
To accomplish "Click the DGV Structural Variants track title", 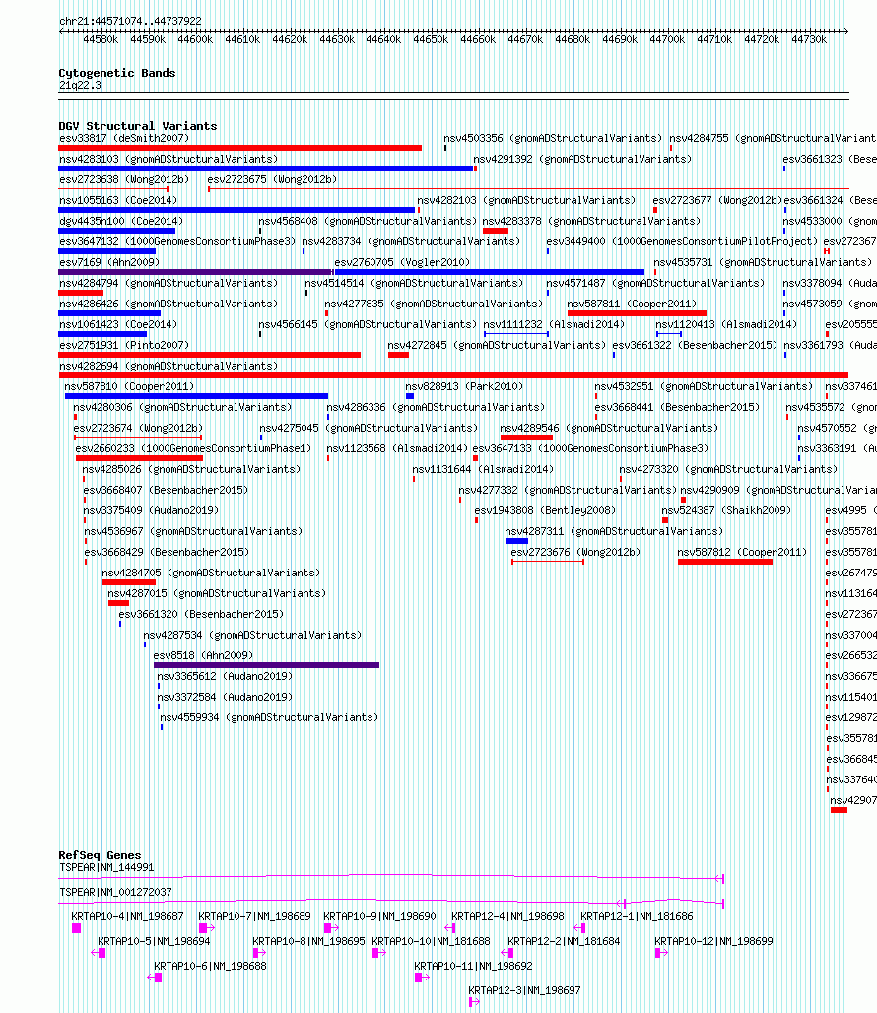I will coord(138,126).
